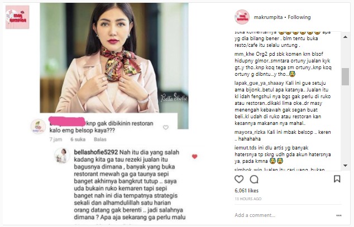Open 6,061 likes list
This screenshot has width=354, height=227.
click(246, 191)
